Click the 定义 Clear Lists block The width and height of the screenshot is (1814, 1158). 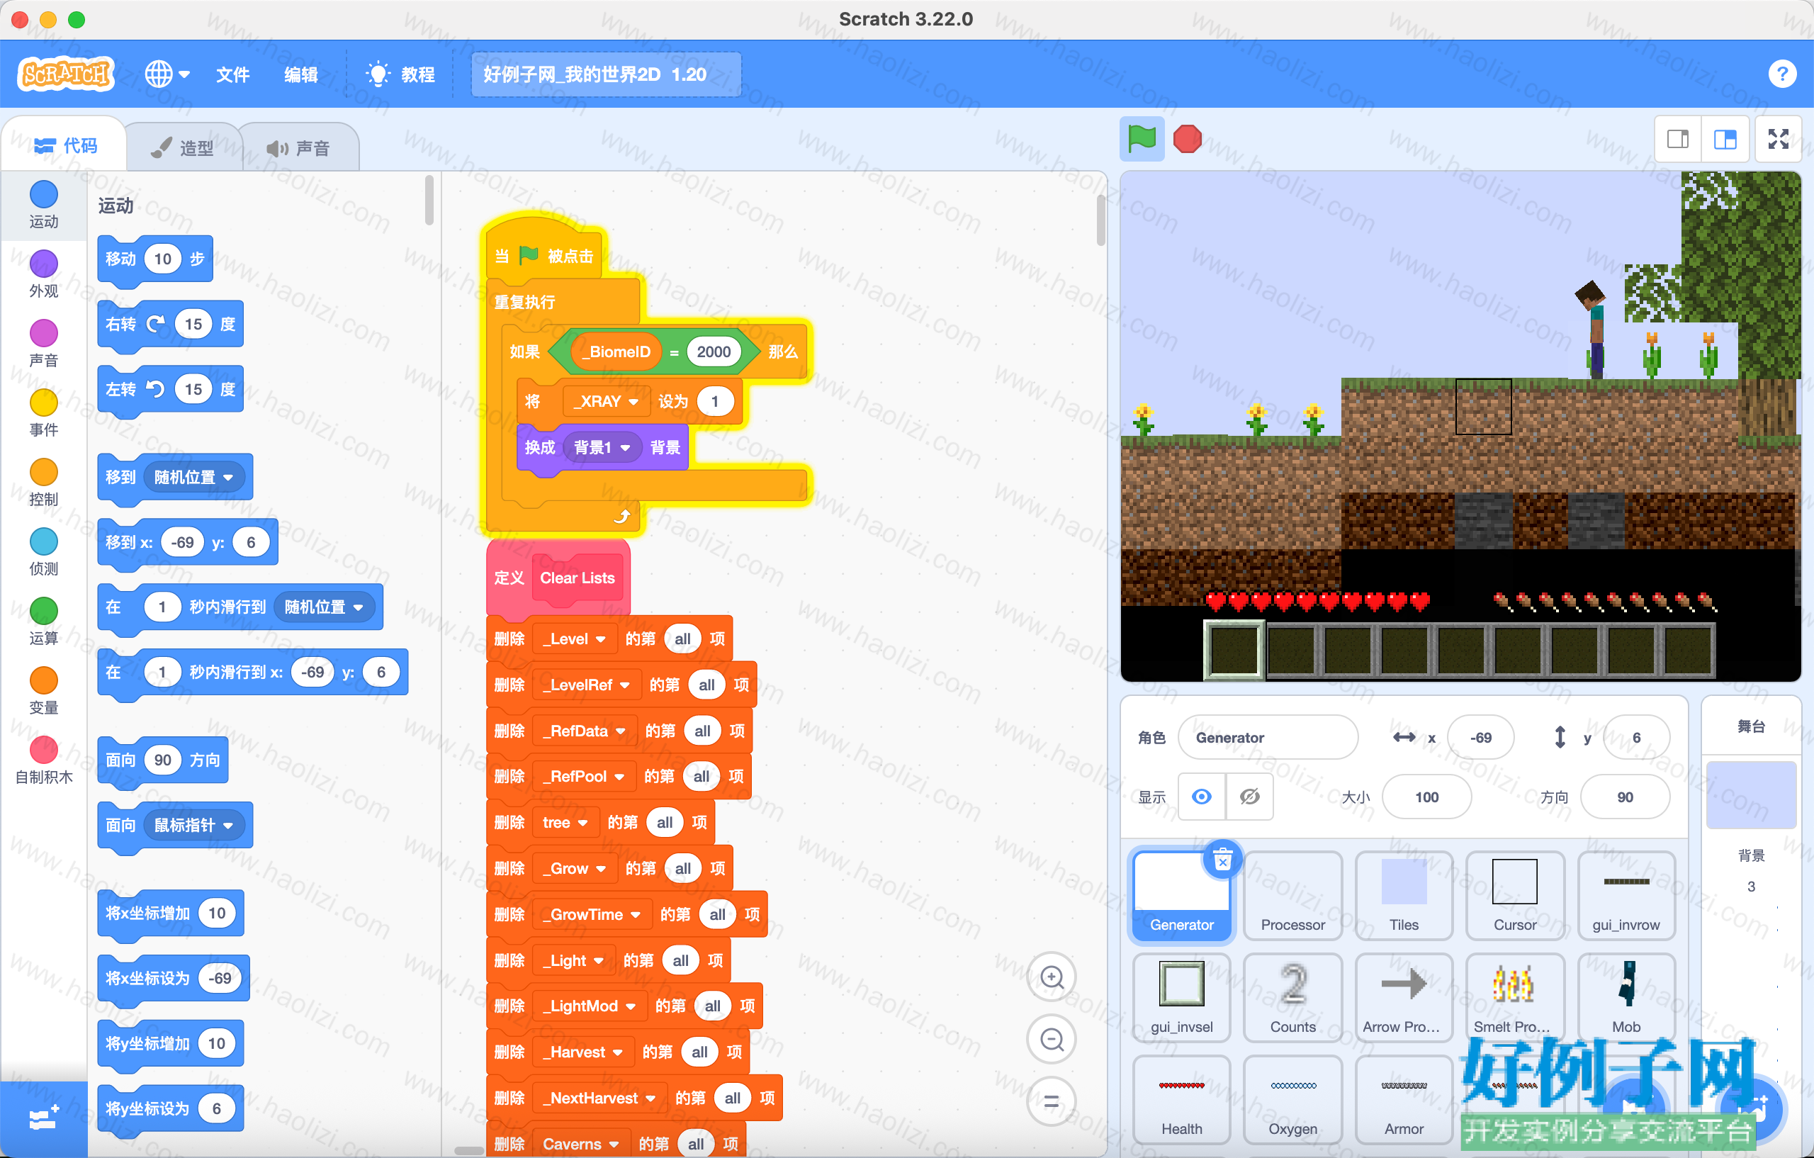click(558, 578)
